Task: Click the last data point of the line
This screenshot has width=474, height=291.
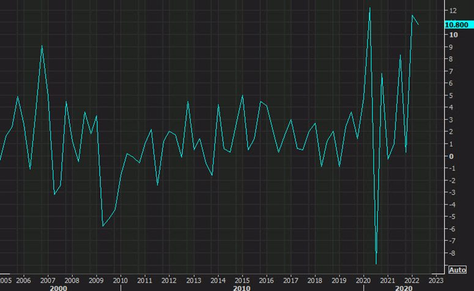Action: click(x=418, y=25)
